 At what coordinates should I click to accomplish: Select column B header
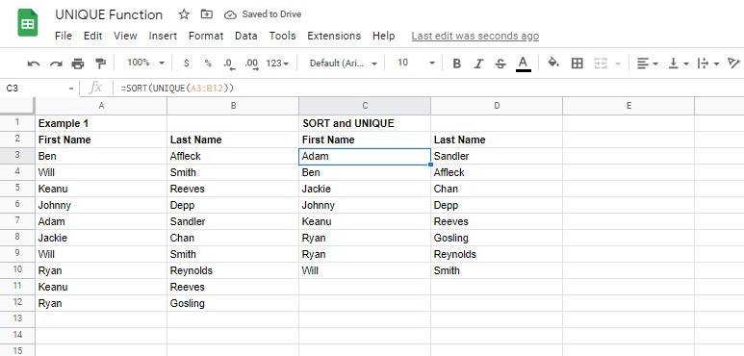233,106
